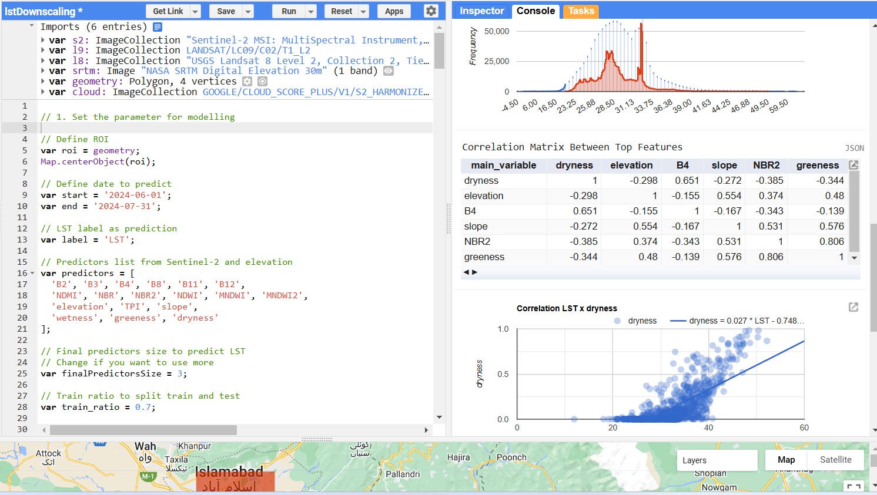The width and height of the screenshot is (877, 495).
Task: Sort table by main_variable column header
Action: [x=504, y=166]
